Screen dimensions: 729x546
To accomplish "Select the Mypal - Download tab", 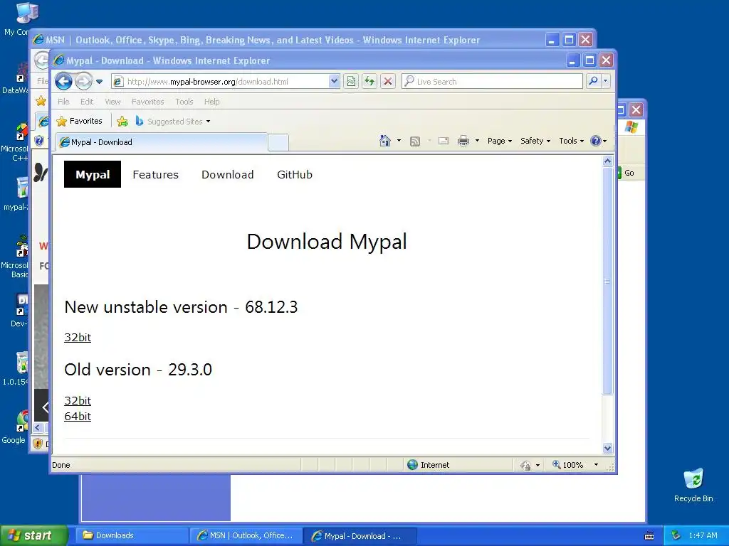I will pos(162,142).
